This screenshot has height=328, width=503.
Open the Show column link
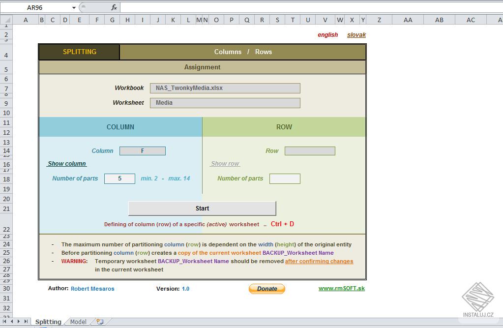point(67,164)
